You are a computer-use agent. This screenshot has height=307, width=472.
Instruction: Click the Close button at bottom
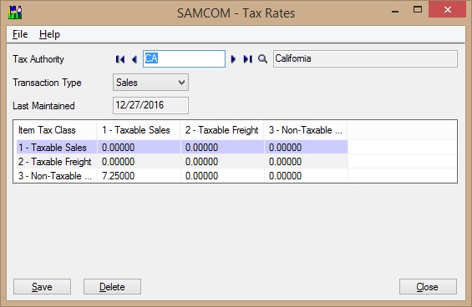pos(428,286)
